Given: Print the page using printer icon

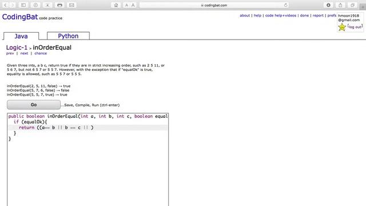Looking at the screenshot, I should pyautogui.click(x=59, y=5).
